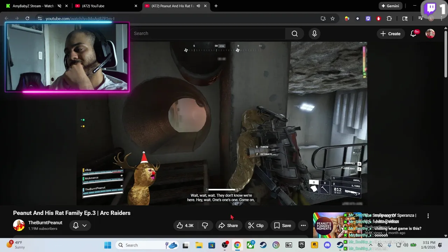Open the red hand blocker extension
Image resolution: width=448 pixels, height=252 pixels.
[378, 19]
